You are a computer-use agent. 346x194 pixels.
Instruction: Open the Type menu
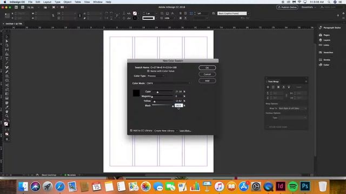click(57, 2)
